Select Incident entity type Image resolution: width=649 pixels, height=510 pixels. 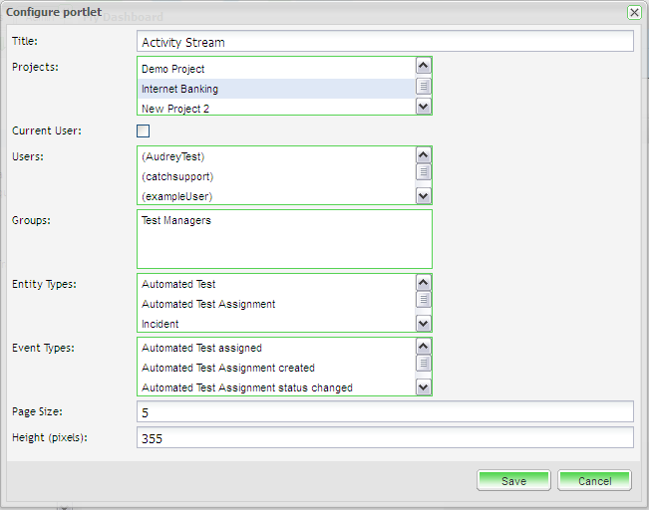pos(161,324)
